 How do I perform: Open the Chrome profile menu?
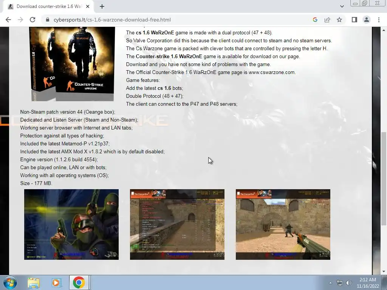point(367,20)
